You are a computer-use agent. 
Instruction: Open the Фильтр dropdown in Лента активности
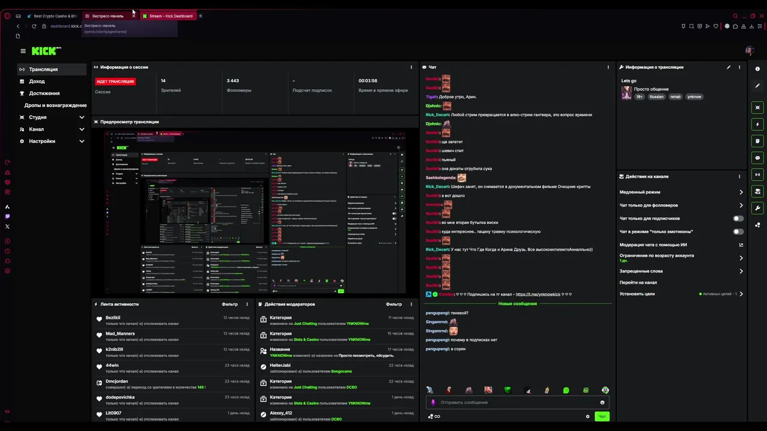click(230, 304)
